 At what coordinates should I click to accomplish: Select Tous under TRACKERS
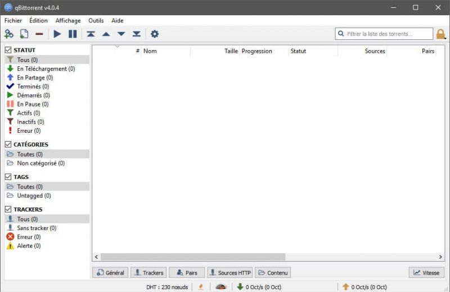pyautogui.click(x=47, y=219)
